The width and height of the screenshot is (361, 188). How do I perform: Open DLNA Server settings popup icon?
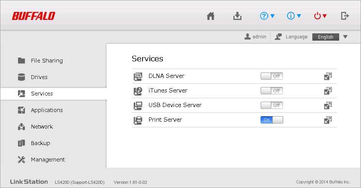tap(328, 76)
